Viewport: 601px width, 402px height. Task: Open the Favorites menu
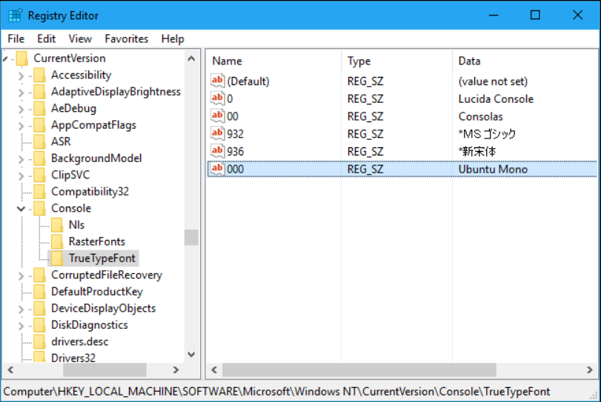[x=127, y=38]
